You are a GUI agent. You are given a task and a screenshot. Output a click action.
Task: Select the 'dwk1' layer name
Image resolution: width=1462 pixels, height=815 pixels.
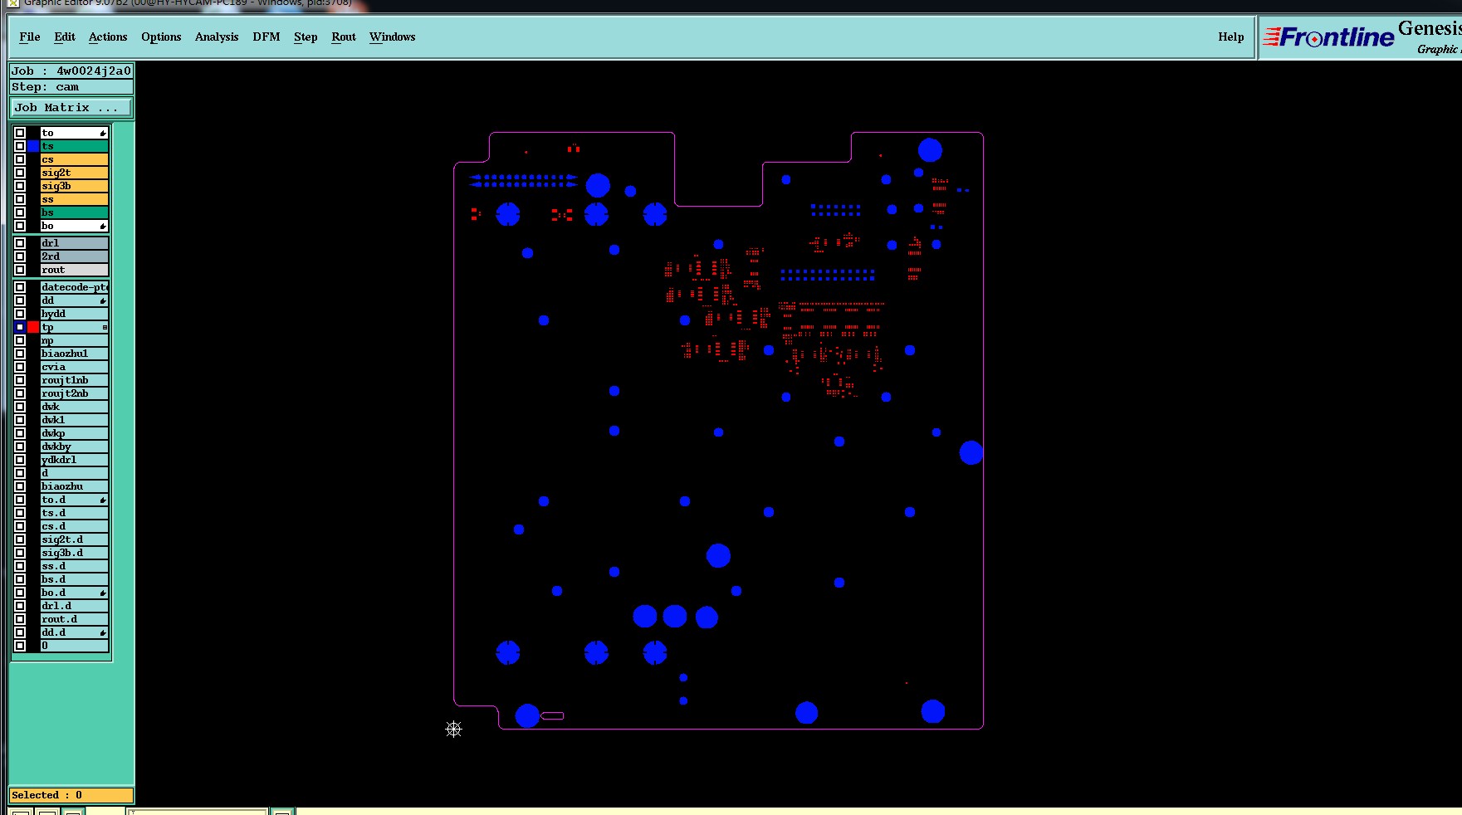pyautogui.click(x=75, y=420)
